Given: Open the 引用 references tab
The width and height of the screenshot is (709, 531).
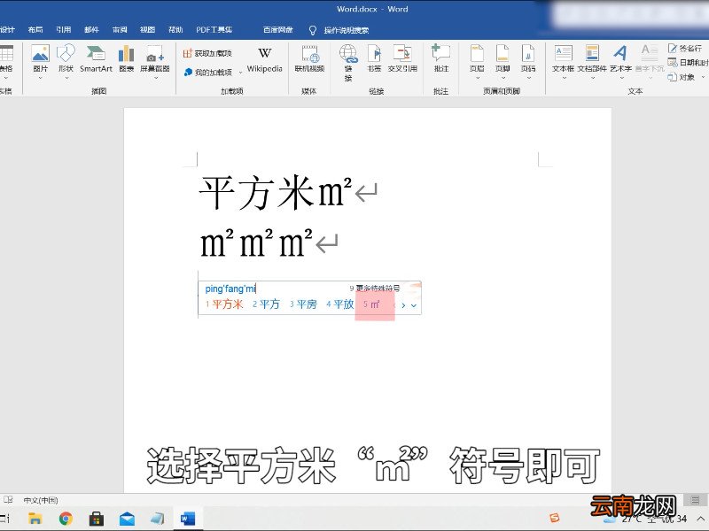Looking at the screenshot, I should [63, 30].
